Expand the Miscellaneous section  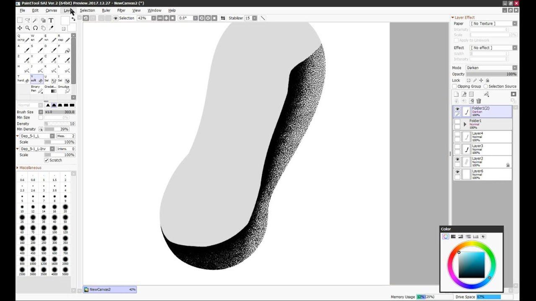tap(18, 168)
